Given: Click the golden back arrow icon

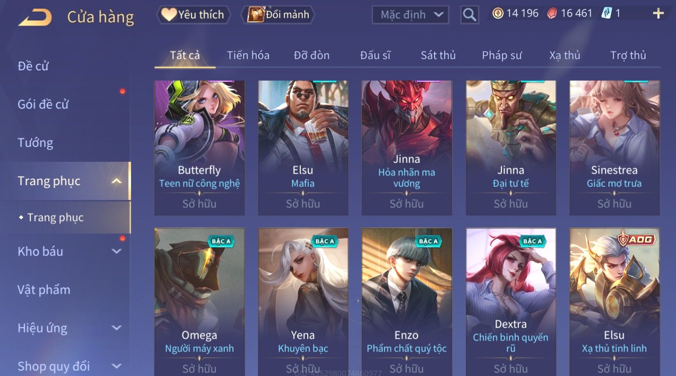Looking at the screenshot, I should [35, 17].
